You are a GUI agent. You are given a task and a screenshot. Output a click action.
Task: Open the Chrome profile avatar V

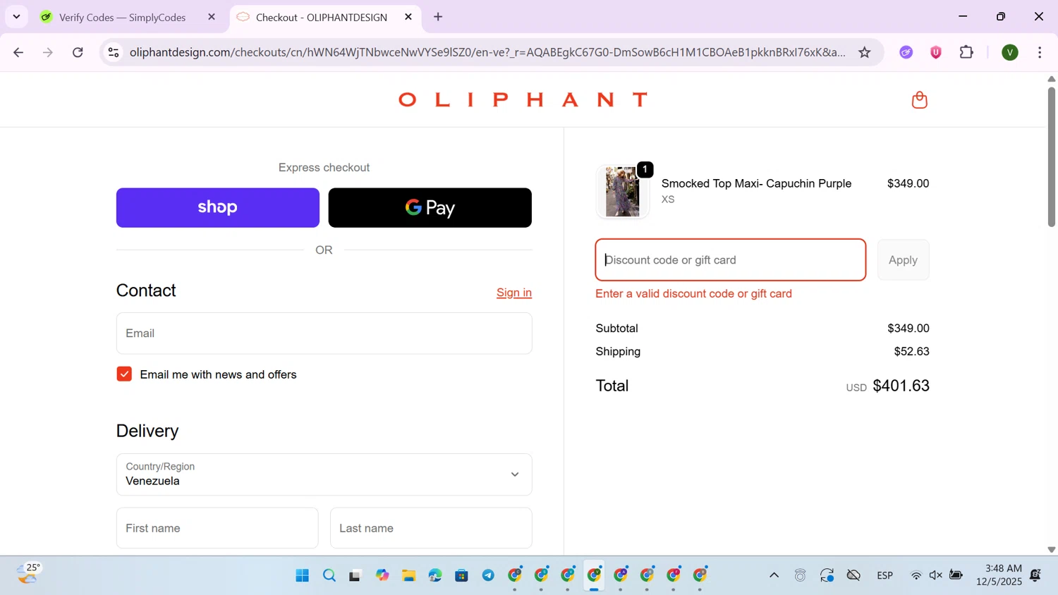[x=1010, y=52]
